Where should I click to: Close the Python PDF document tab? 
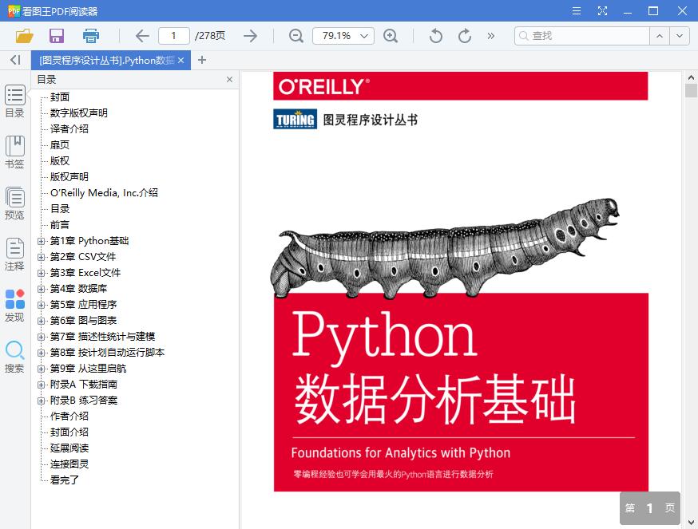[180, 60]
